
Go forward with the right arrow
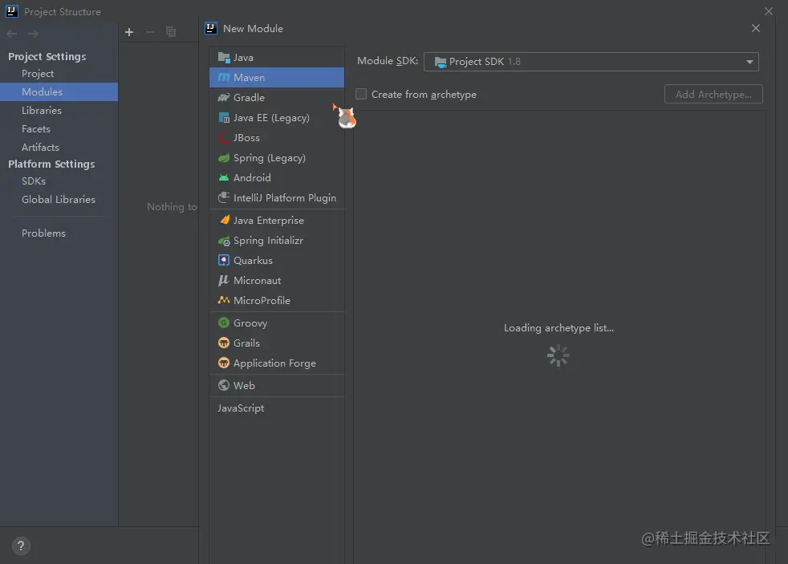(33, 34)
